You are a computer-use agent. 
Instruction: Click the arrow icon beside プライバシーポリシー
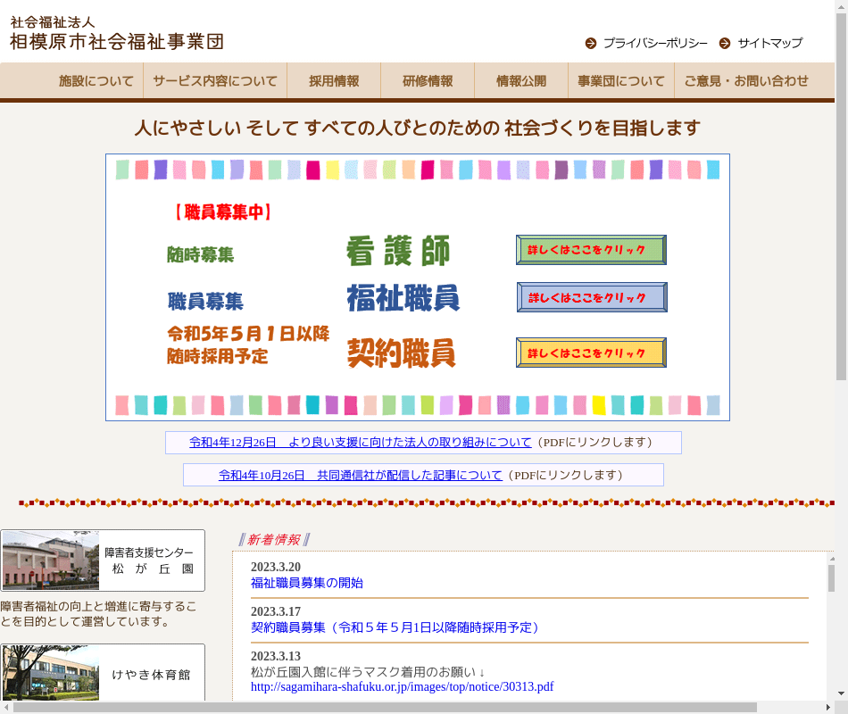point(591,43)
